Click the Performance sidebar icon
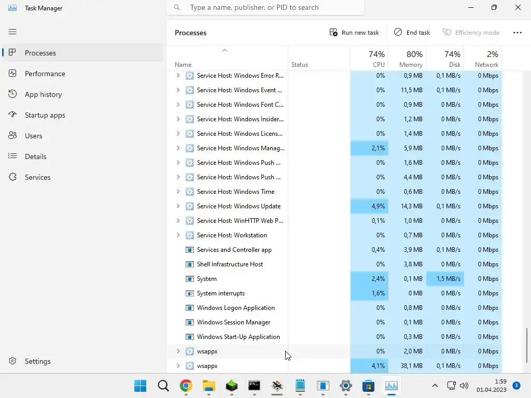Viewport: 531px width, 398px height. pyautogui.click(x=12, y=74)
